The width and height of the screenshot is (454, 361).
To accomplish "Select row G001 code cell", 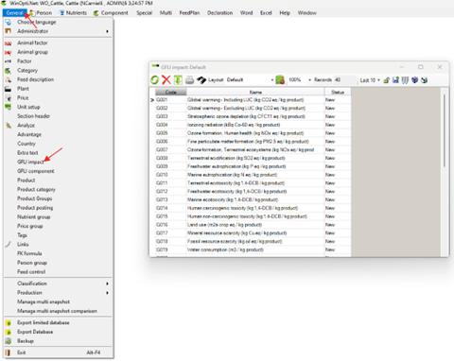I will click(x=170, y=100).
